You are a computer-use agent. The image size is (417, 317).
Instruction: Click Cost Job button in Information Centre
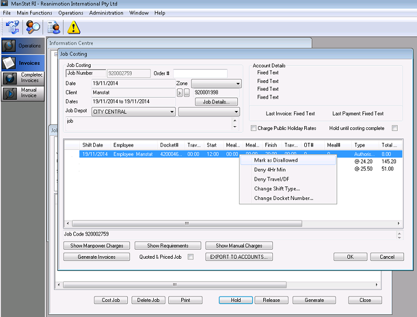coord(111,300)
